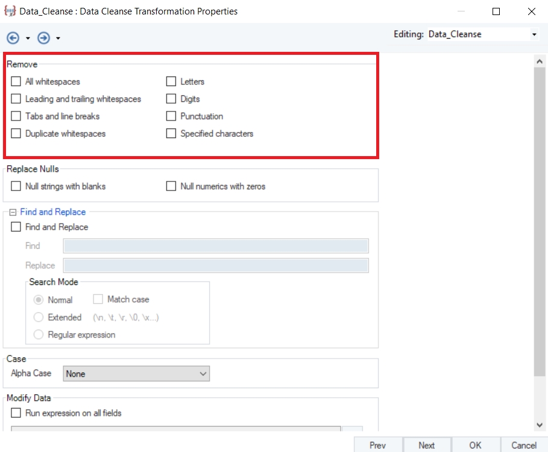
Task: Check the Find and Replace checkbox
Action: (x=16, y=227)
